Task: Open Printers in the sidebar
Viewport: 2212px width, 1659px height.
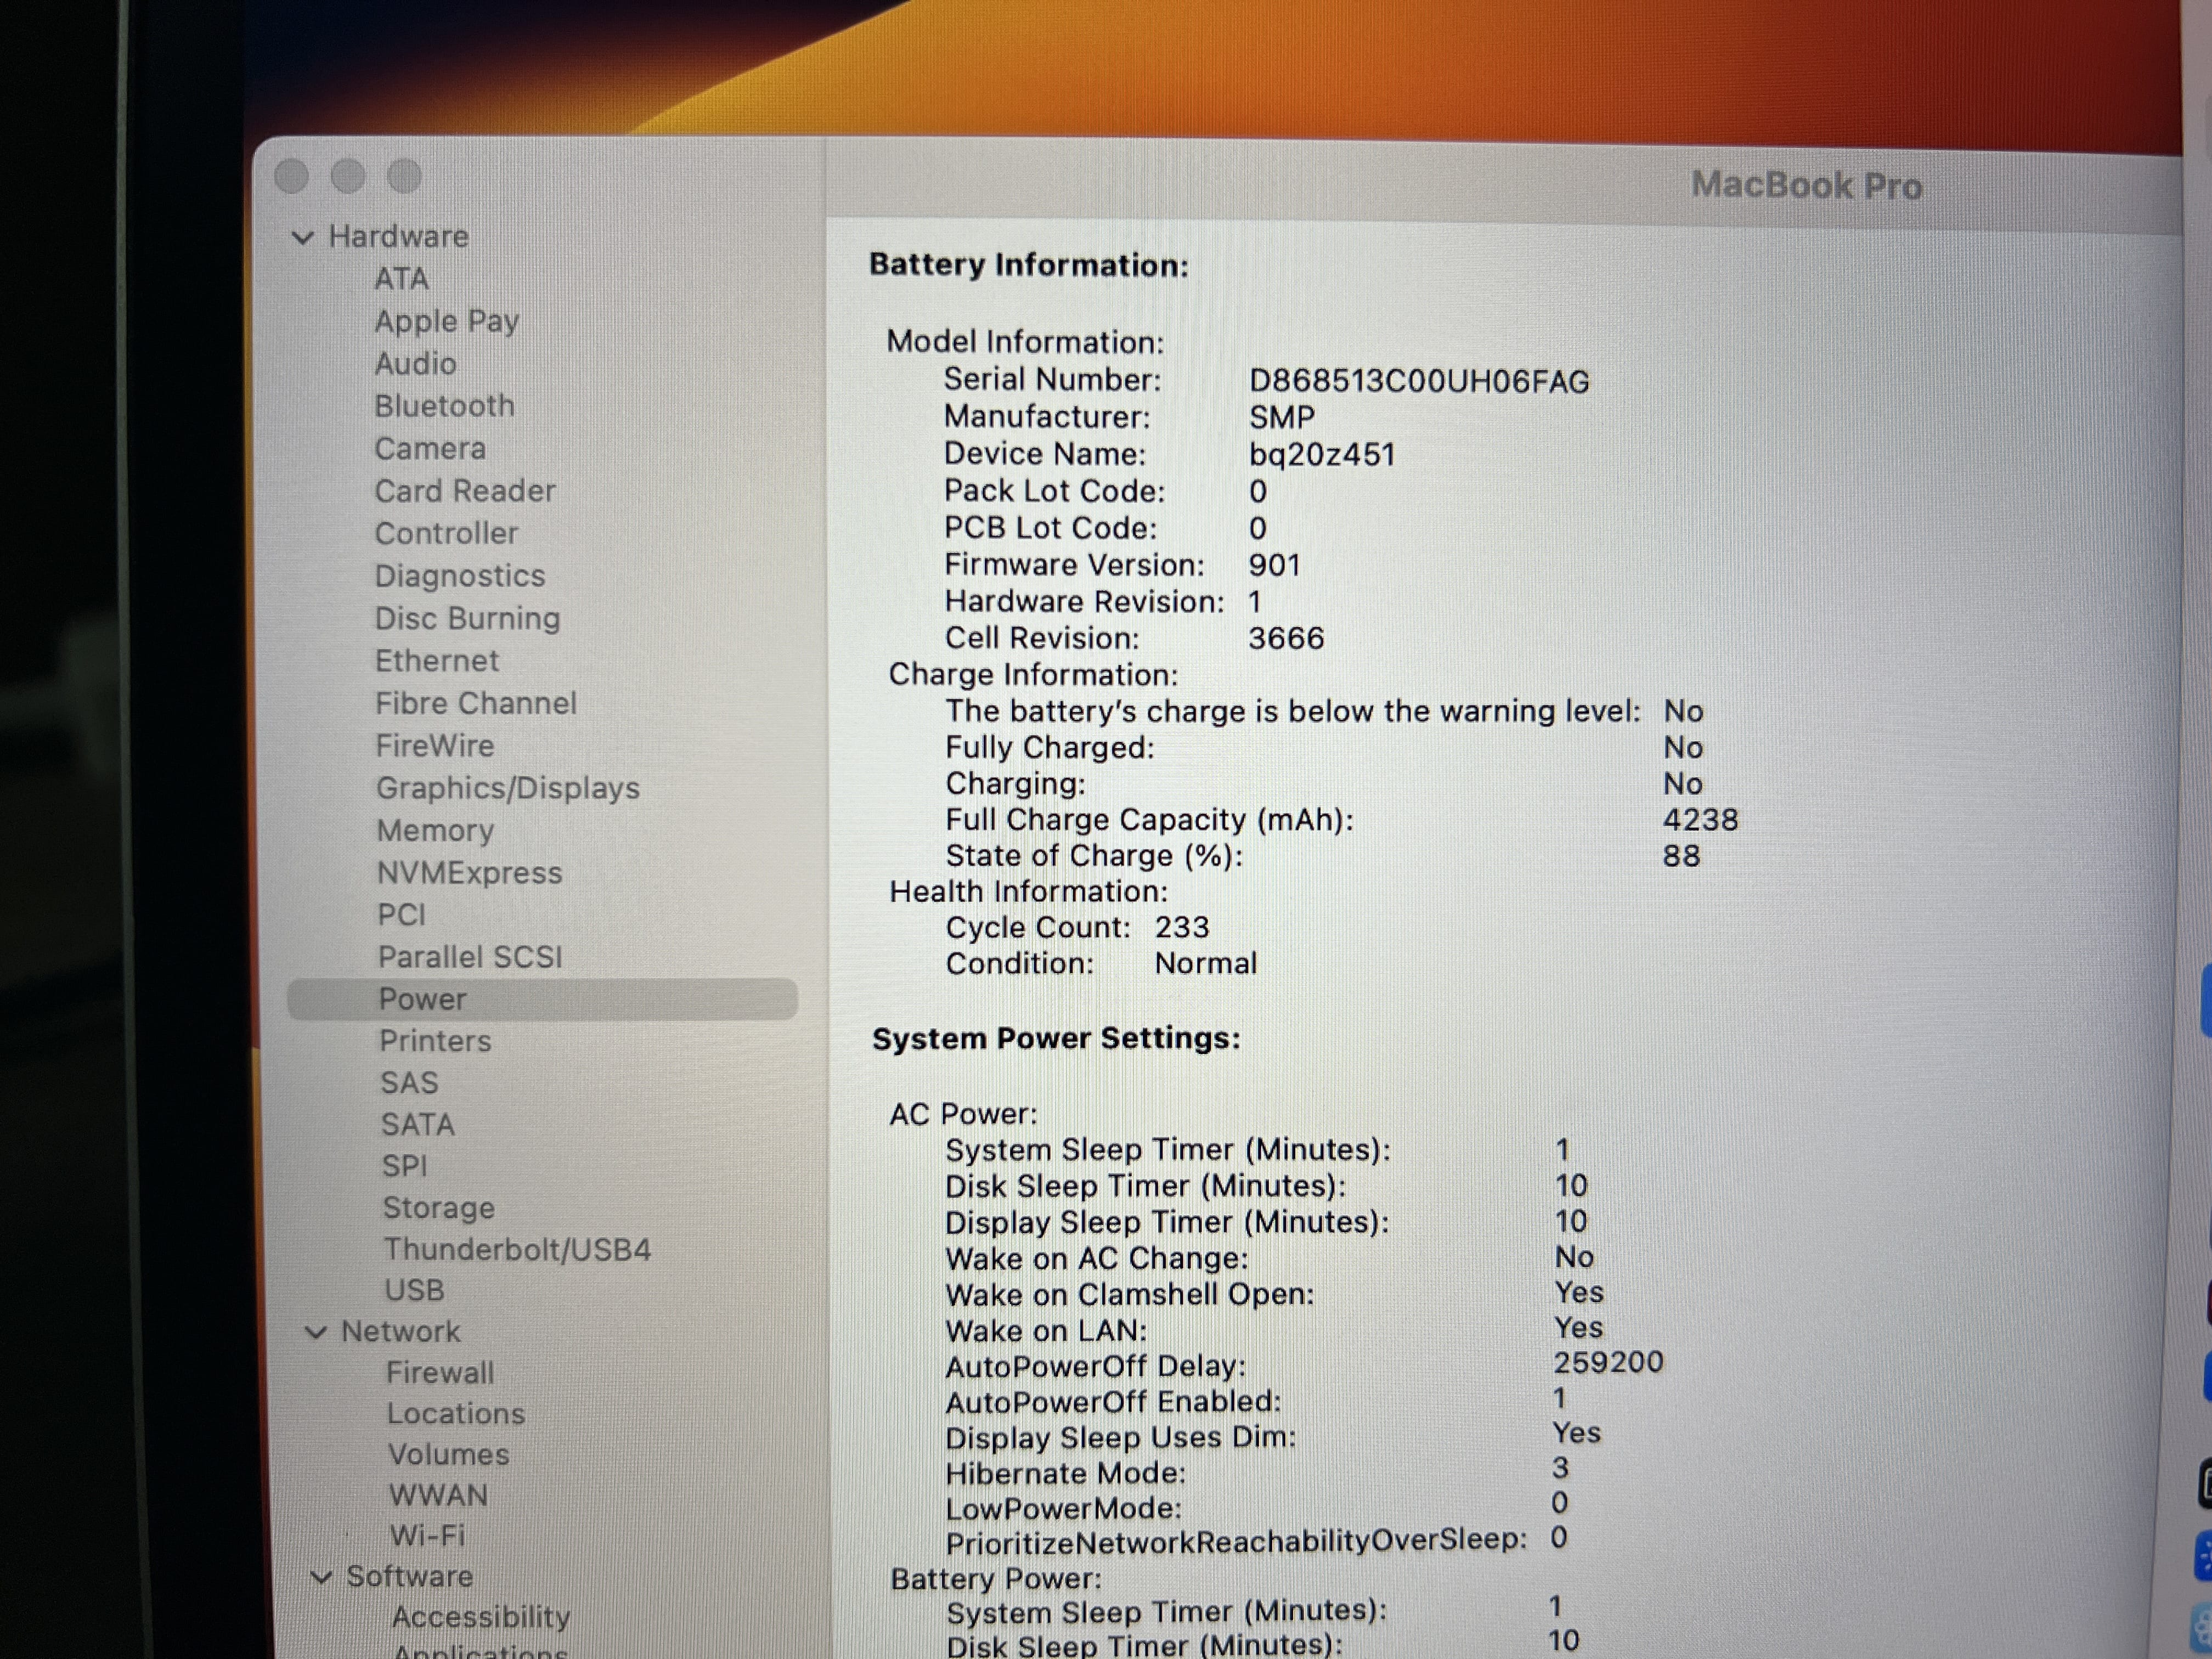Action: click(x=435, y=1041)
